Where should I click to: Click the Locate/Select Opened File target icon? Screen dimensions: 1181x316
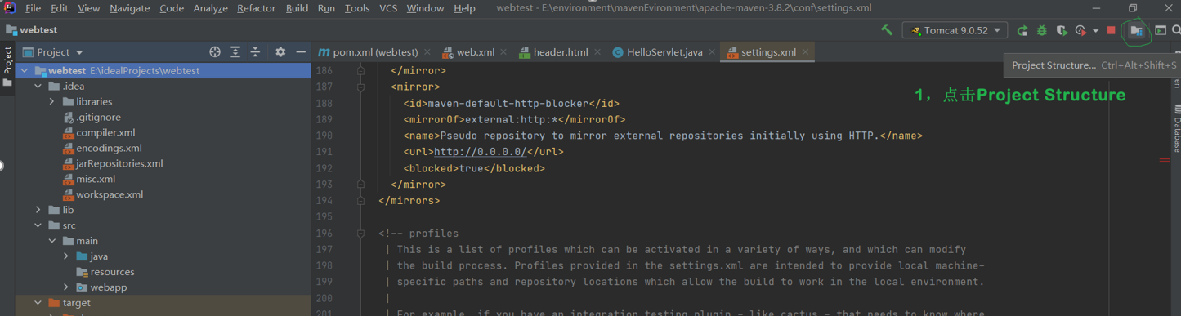tap(215, 51)
